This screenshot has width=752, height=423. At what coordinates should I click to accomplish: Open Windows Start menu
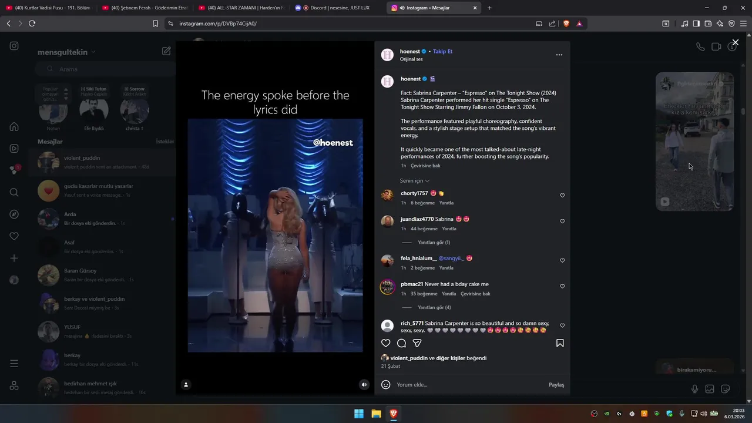[x=358, y=414]
